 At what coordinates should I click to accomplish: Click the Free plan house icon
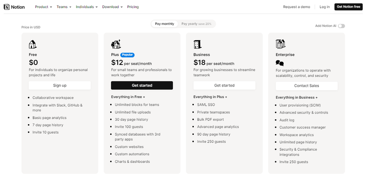[x=33, y=44]
